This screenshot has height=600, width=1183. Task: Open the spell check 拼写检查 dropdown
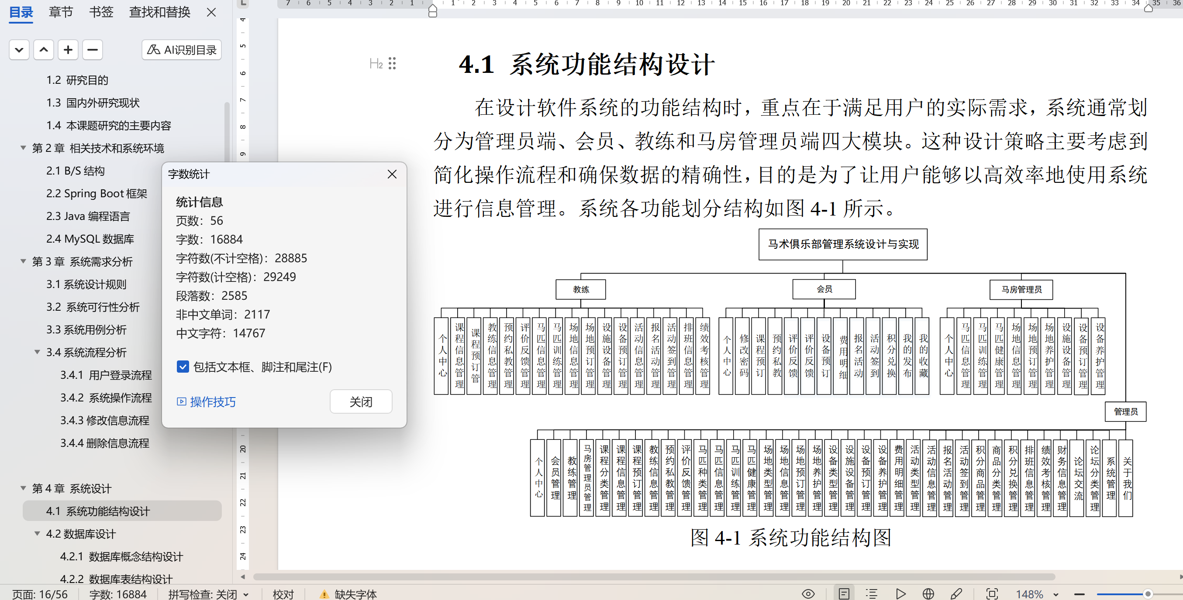tap(246, 594)
